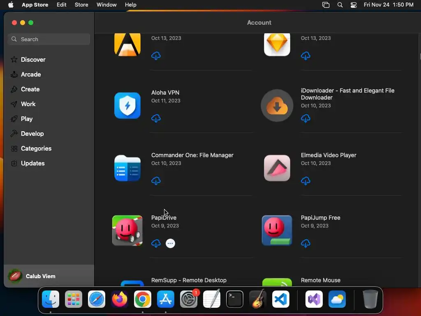Image resolution: width=421 pixels, height=316 pixels.
Task: Click App Store icon in the Dock
Action: click(x=166, y=299)
